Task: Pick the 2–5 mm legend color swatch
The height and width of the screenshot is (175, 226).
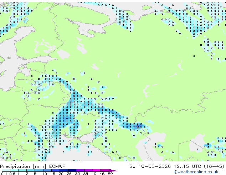Action: [31, 170]
